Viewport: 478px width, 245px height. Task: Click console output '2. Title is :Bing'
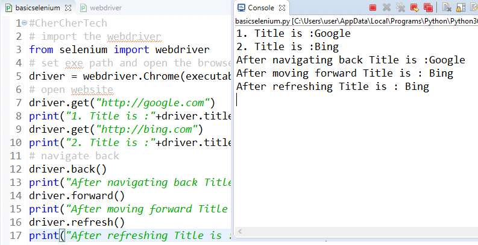pyautogui.click(x=288, y=46)
